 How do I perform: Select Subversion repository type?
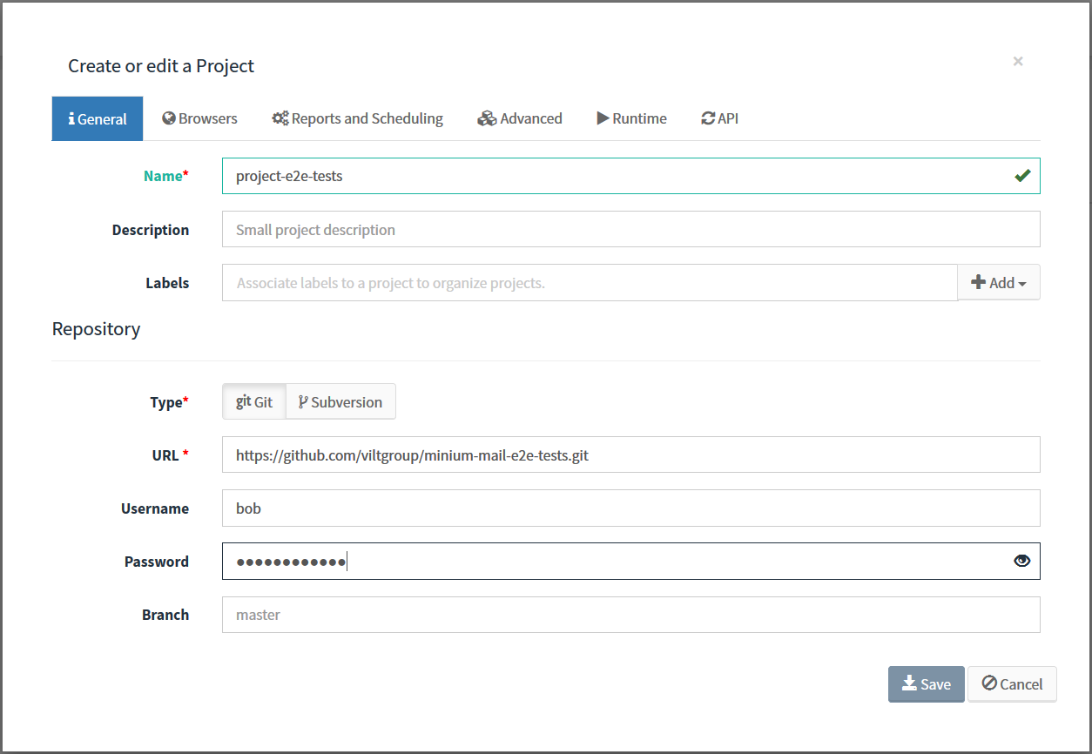340,401
